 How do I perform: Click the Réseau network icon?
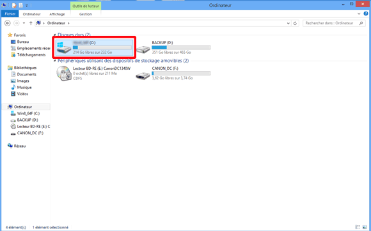[10, 146]
